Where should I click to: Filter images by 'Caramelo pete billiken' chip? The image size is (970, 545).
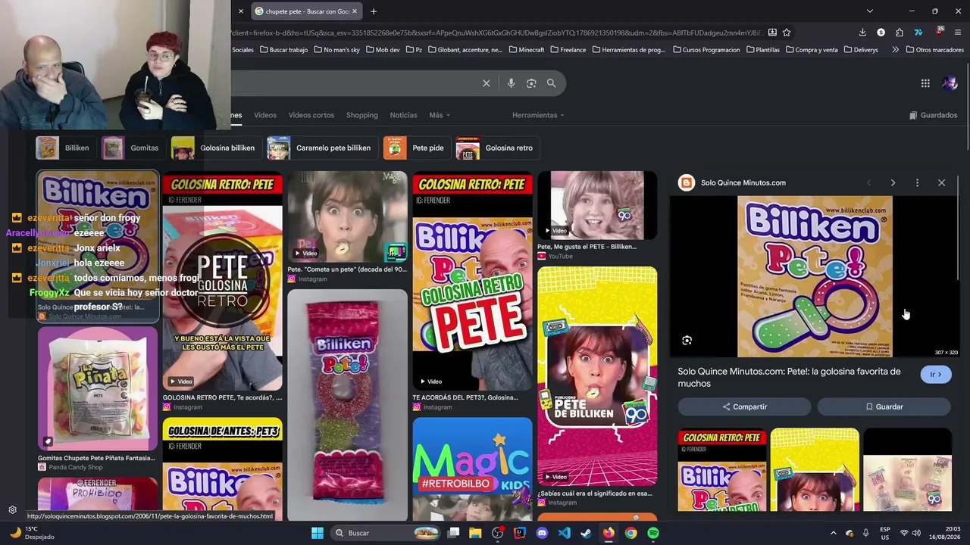(321, 148)
